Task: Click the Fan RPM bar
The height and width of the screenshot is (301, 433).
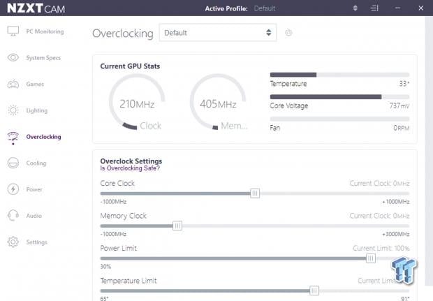Action: pyautogui.click(x=339, y=119)
